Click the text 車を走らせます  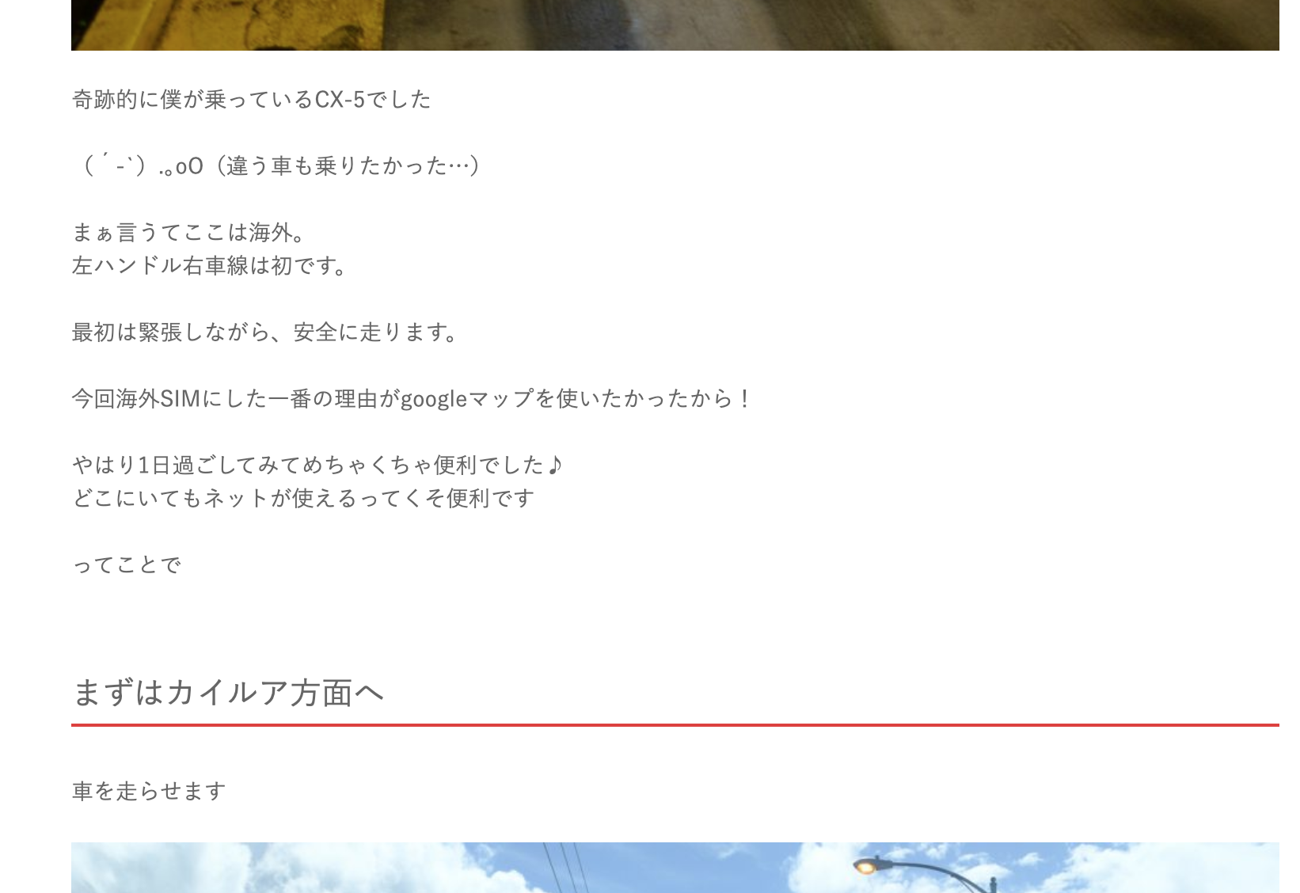(x=149, y=791)
